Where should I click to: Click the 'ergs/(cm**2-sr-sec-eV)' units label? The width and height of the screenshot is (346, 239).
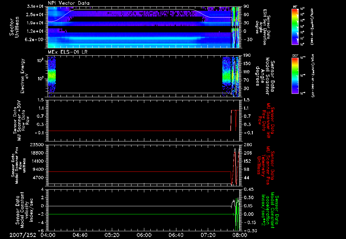point(312,75)
